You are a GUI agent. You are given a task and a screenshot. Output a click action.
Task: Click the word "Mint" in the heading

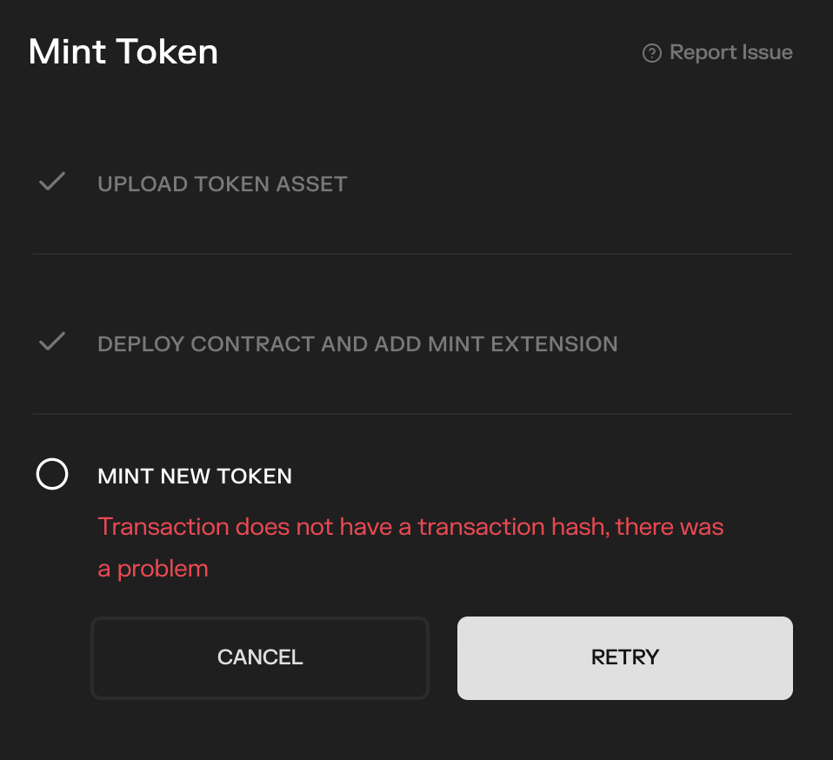coord(68,52)
